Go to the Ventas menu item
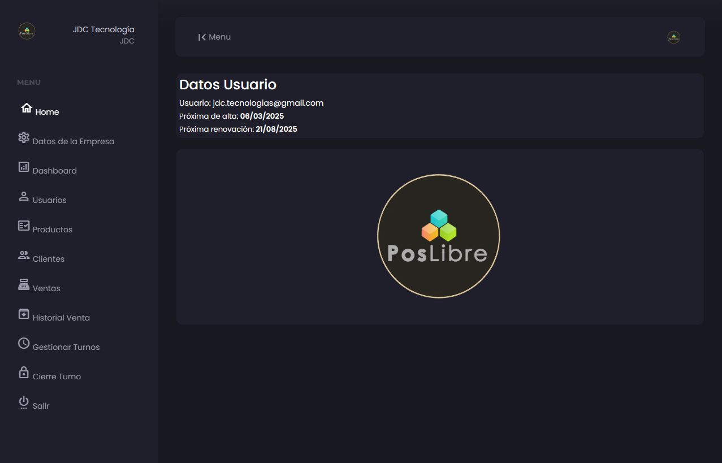Screen dimensions: 722x463 (x=46, y=288)
